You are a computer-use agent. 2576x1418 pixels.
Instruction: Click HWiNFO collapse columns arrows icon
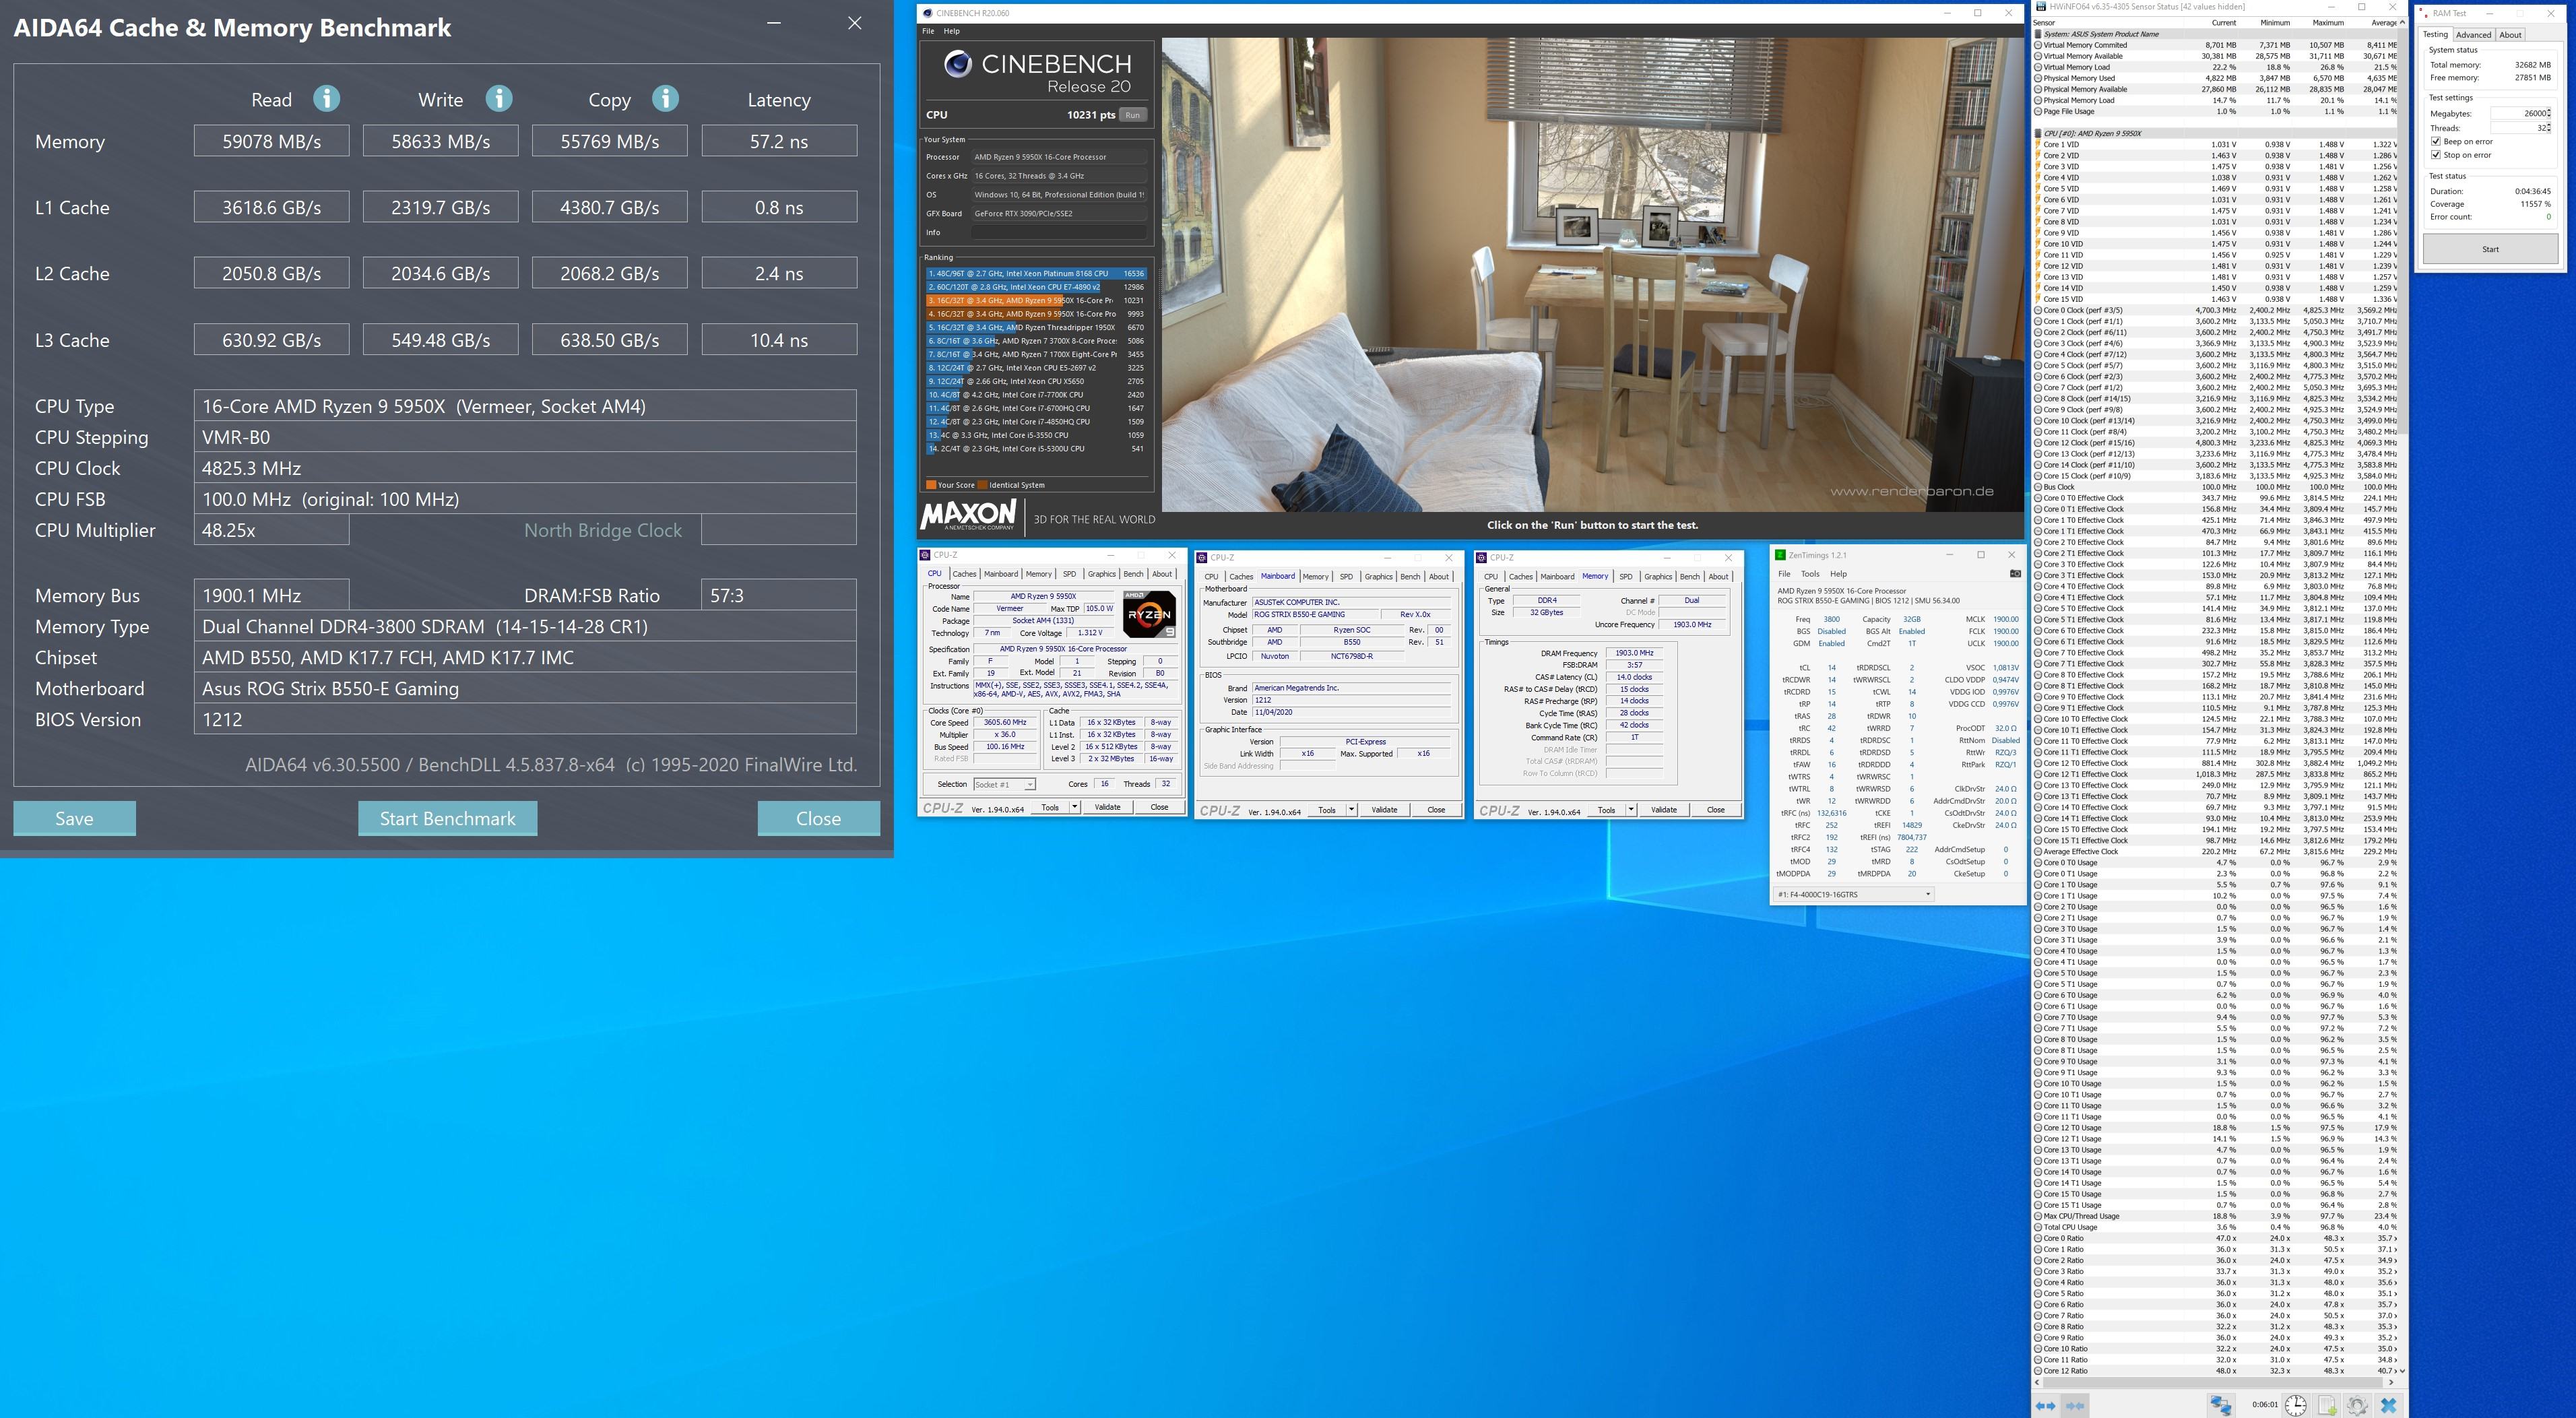point(2075,1405)
